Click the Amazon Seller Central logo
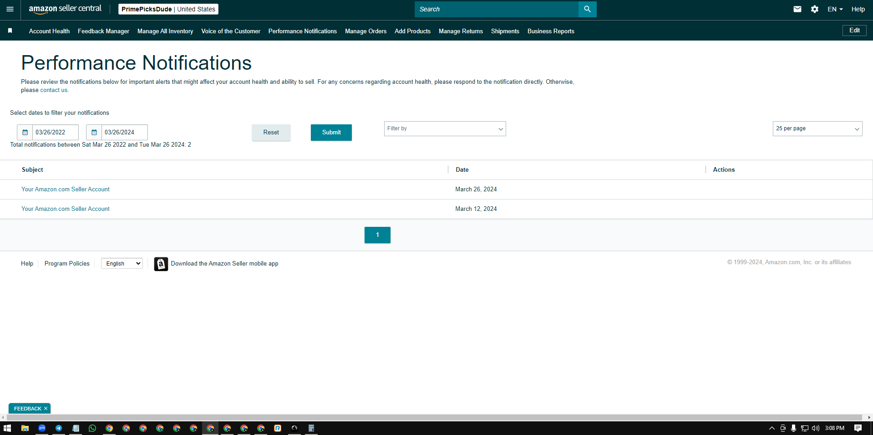The width and height of the screenshot is (873, 435). pos(65,9)
